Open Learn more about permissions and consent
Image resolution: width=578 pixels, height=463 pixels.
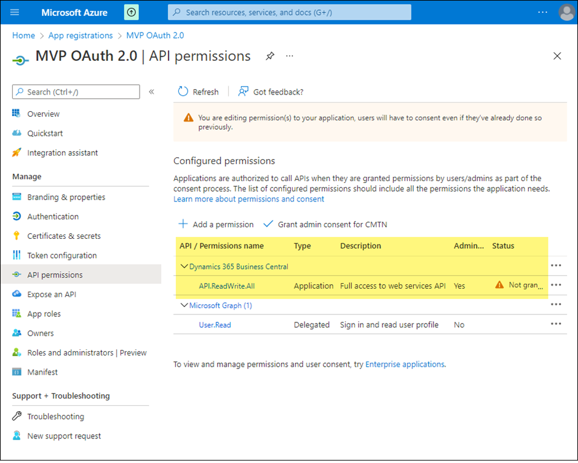click(249, 199)
